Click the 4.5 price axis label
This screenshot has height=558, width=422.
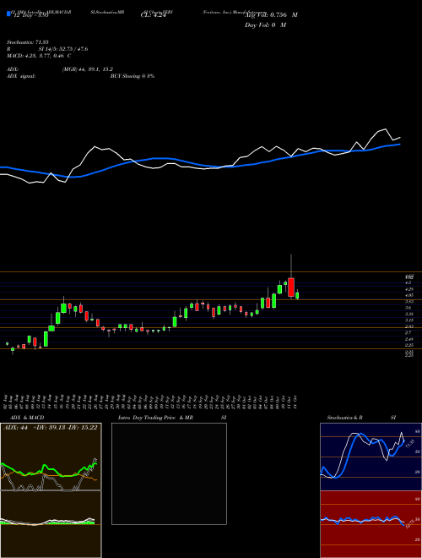tap(408, 282)
